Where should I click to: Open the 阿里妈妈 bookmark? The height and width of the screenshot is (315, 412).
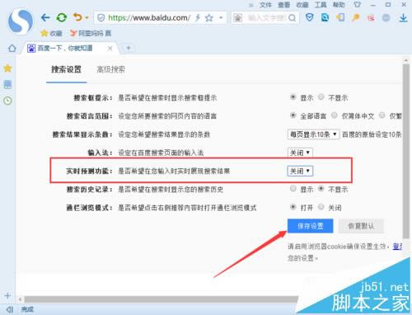[x=91, y=33]
